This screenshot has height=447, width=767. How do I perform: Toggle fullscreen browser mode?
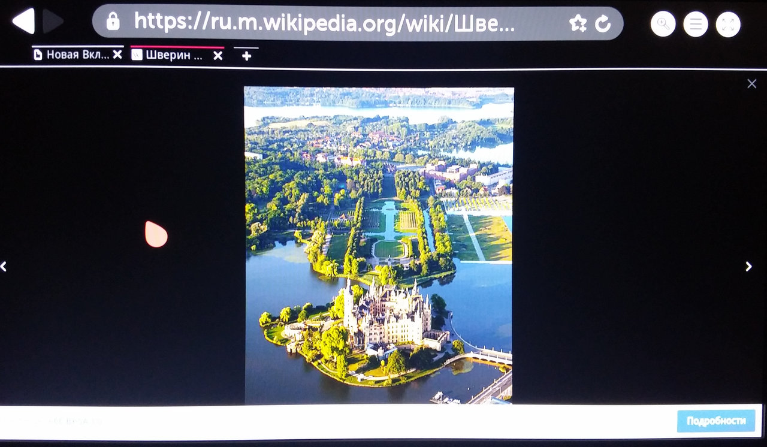coord(728,24)
